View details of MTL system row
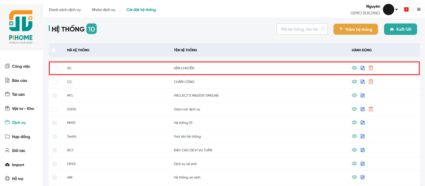Screen dimensions: 425x186 coord(354,95)
